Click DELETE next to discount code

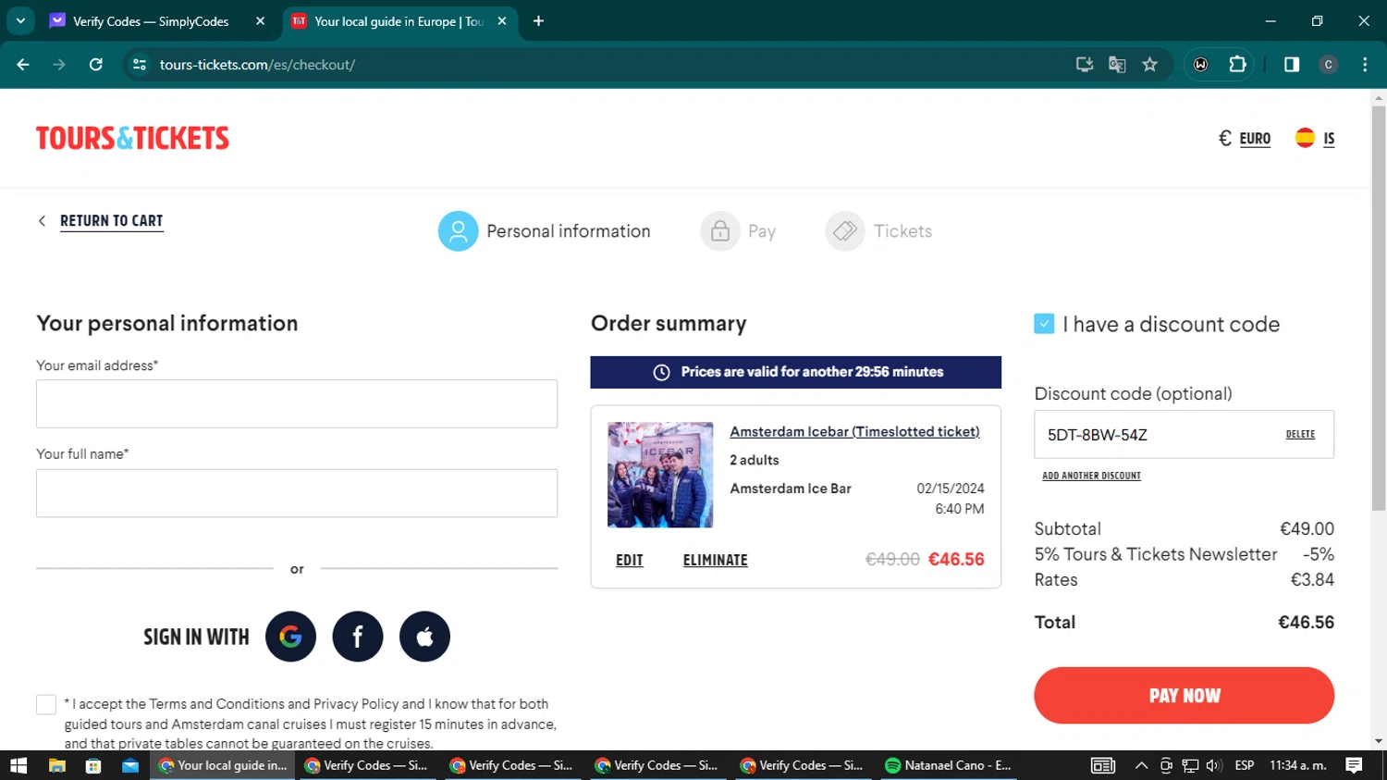pos(1300,434)
